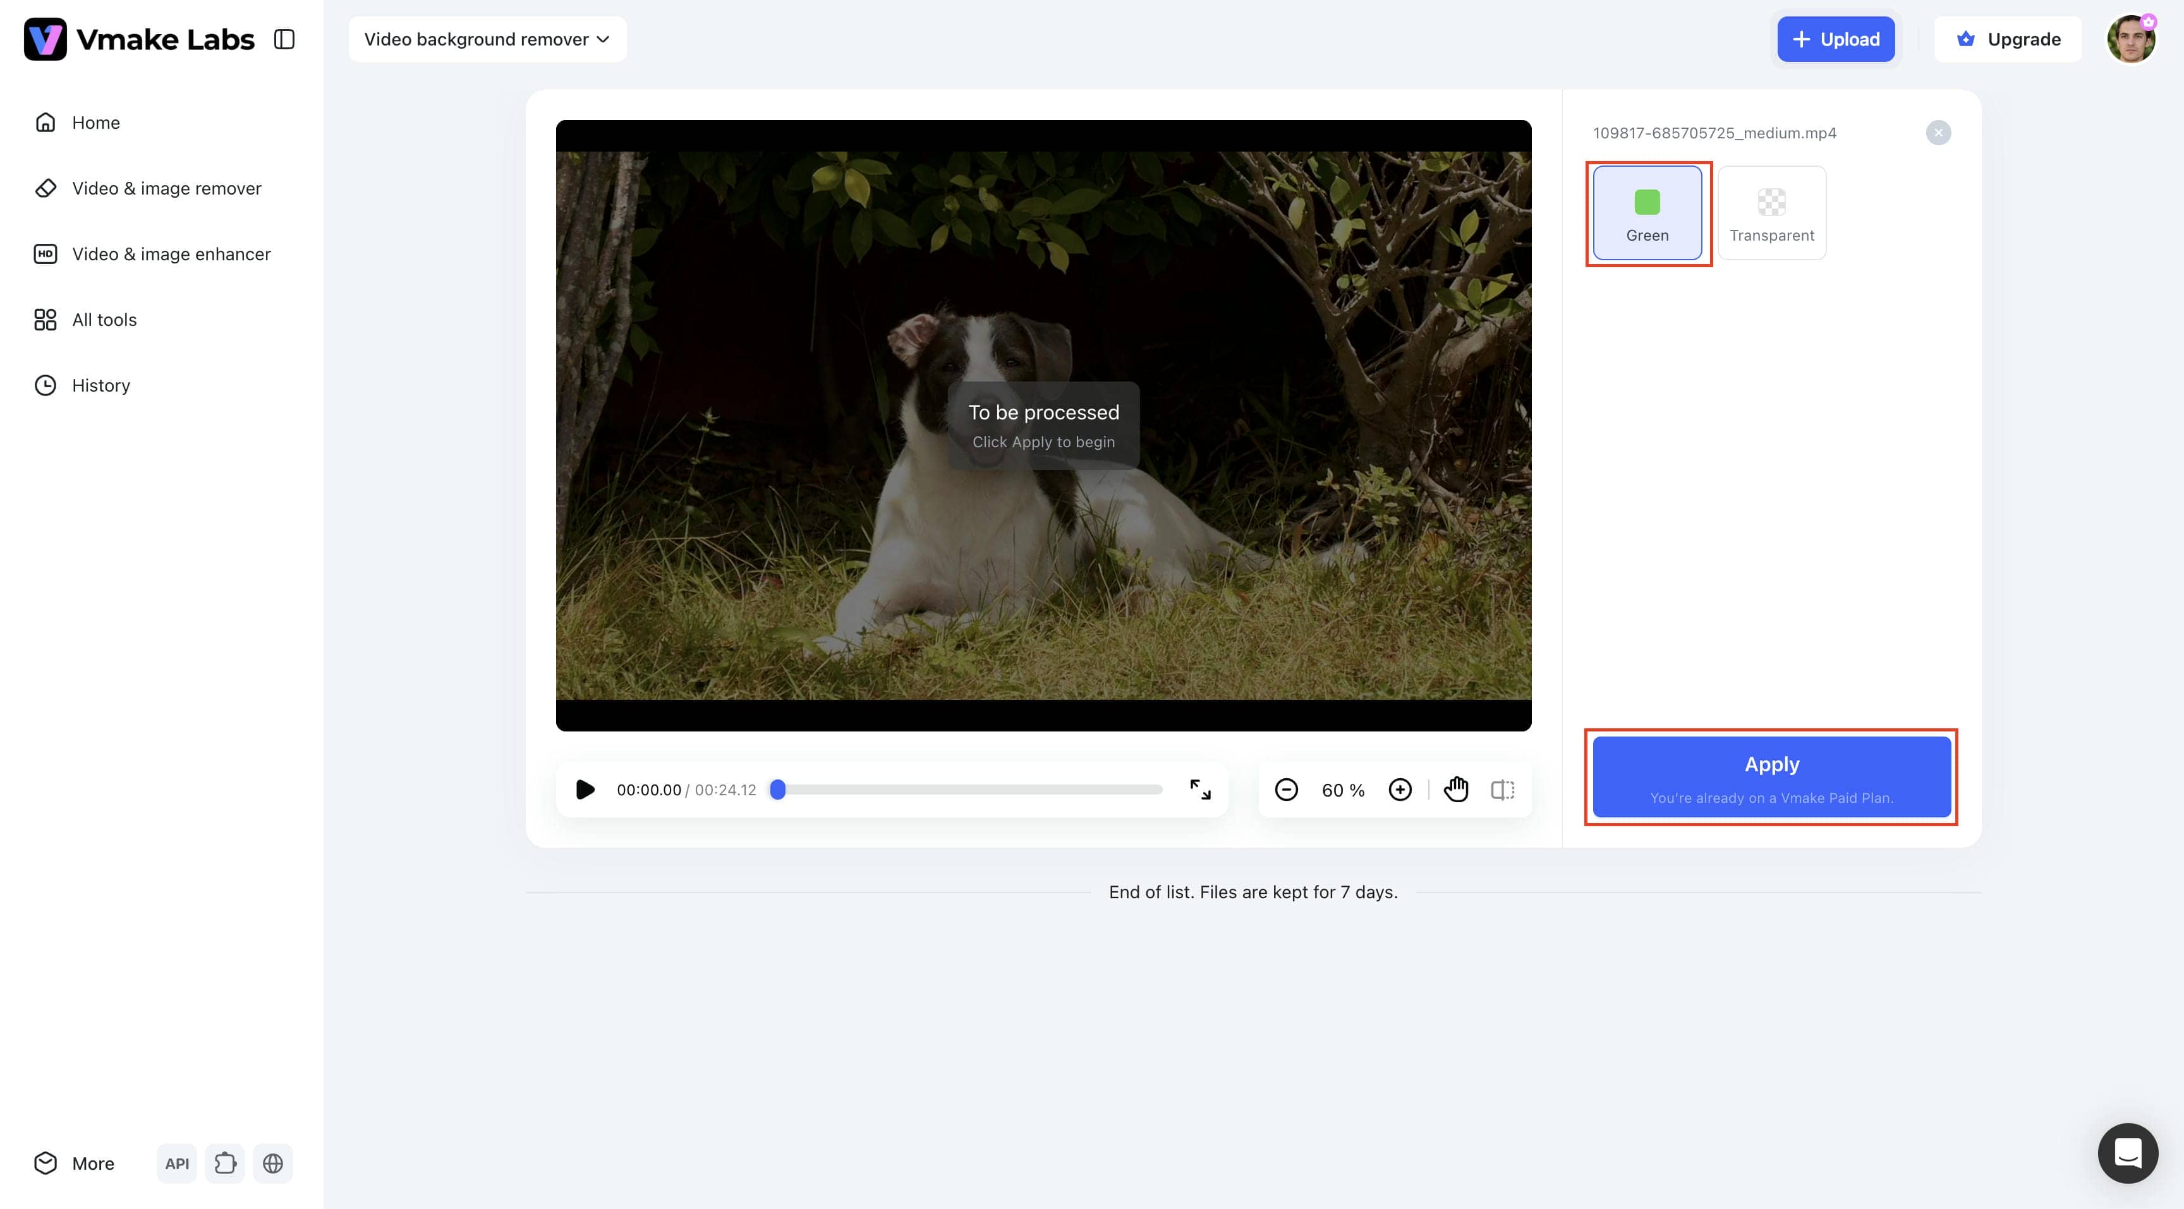Image resolution: width=2184 pixels, height=1209 pixels.
Task: Expand the Video background remover dropdown
Action: (x=487, y=39)
